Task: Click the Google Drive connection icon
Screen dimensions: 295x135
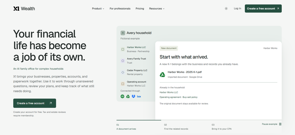Action: (x=128, y=96)
